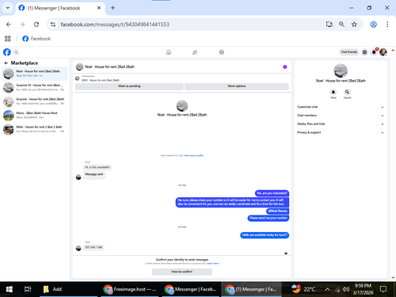The image size is (396, 297).
Task: Click the Facebook logo in the page header
Action: tap(7, 52)
